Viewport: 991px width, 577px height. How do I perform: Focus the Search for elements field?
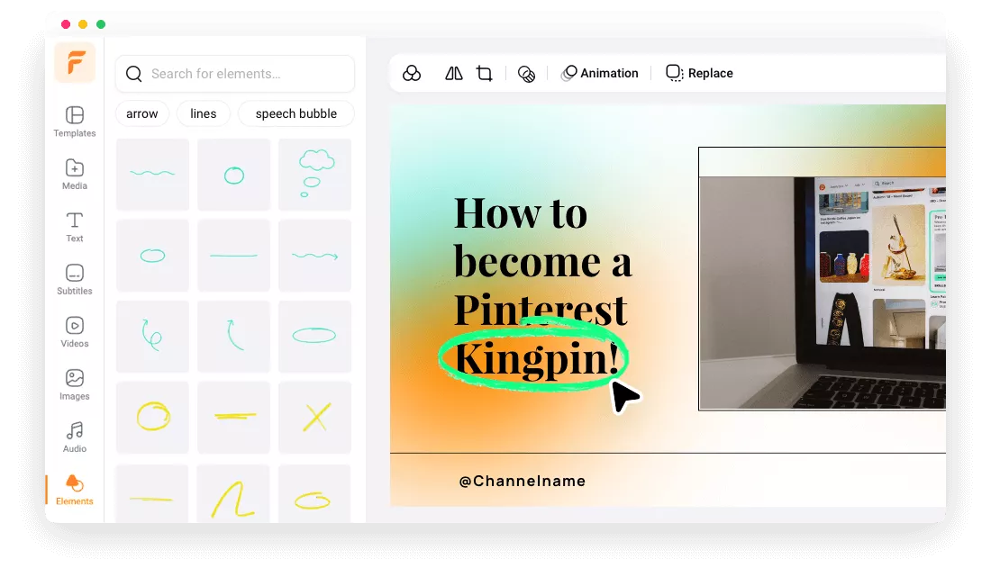tap(235, 74)
